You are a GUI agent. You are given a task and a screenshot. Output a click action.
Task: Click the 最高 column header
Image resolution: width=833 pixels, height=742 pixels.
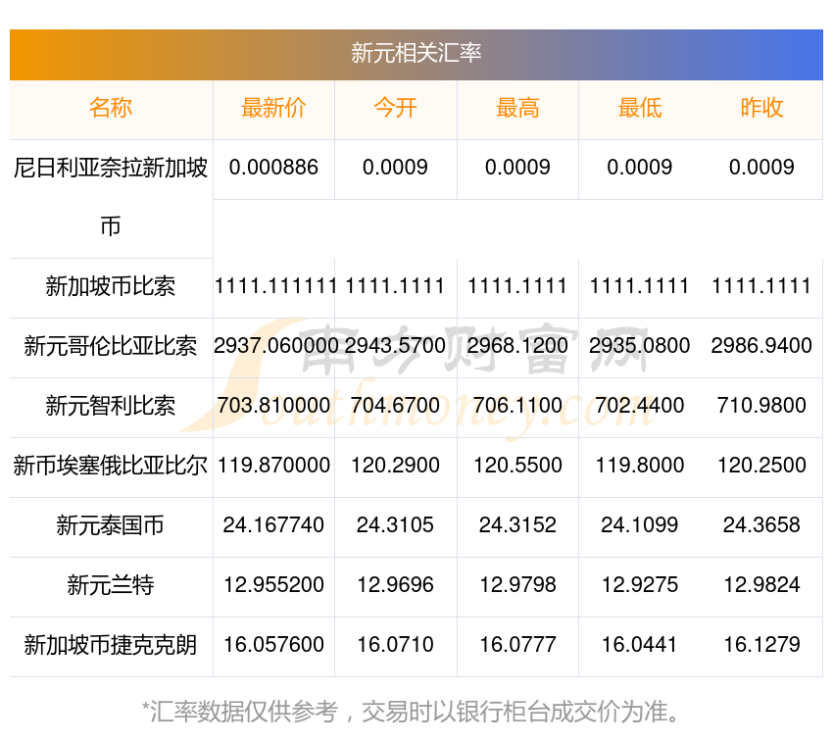tap(517, 109)
